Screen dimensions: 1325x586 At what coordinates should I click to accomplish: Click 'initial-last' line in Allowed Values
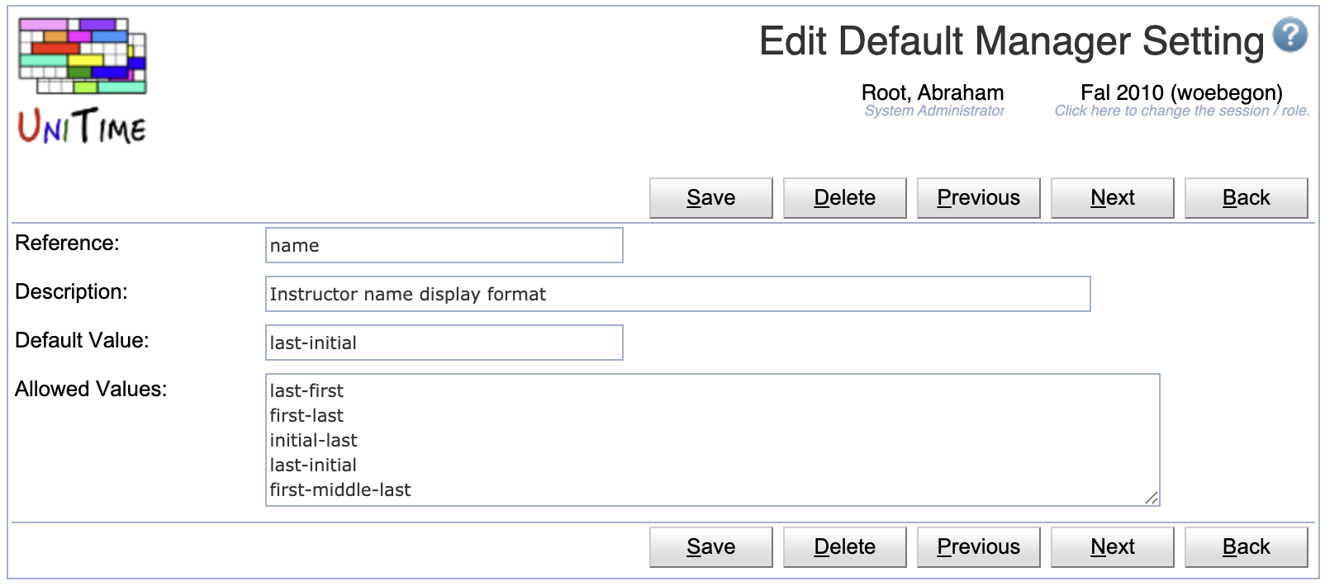coord(313,440)
